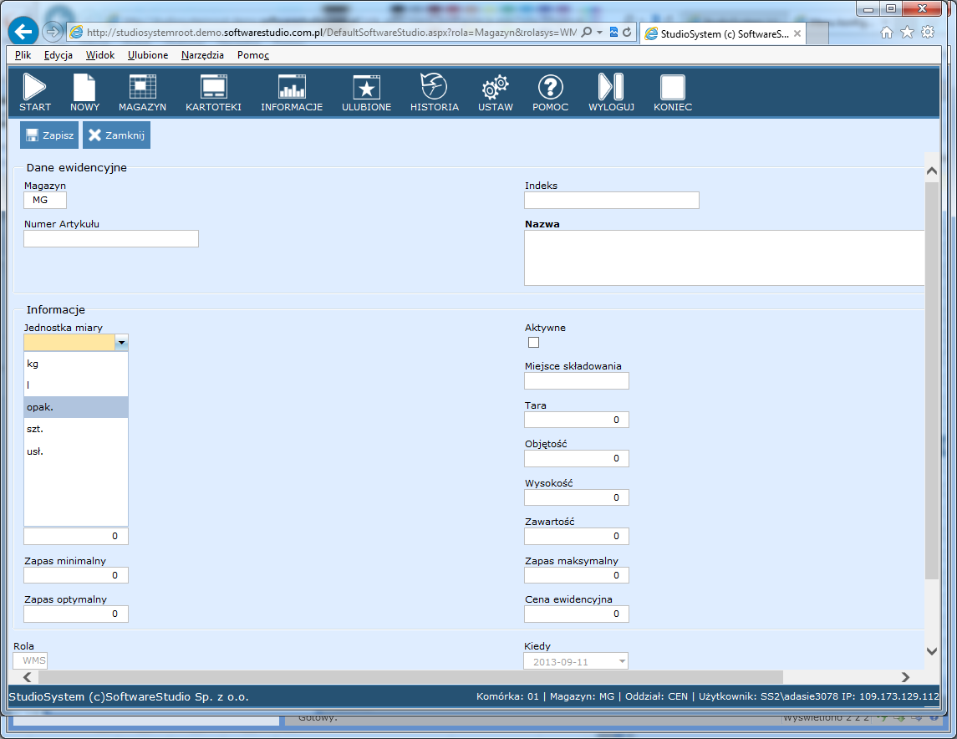Focus the Cena ewidencyjna field
The image size is (957, 739).
576,614
